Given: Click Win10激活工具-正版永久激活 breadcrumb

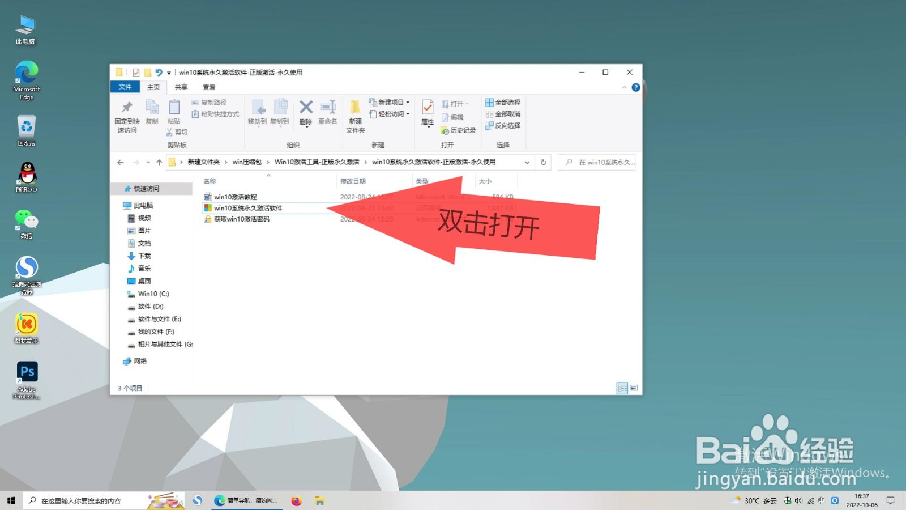Looking at the screenshot, I should click(317, 162).
